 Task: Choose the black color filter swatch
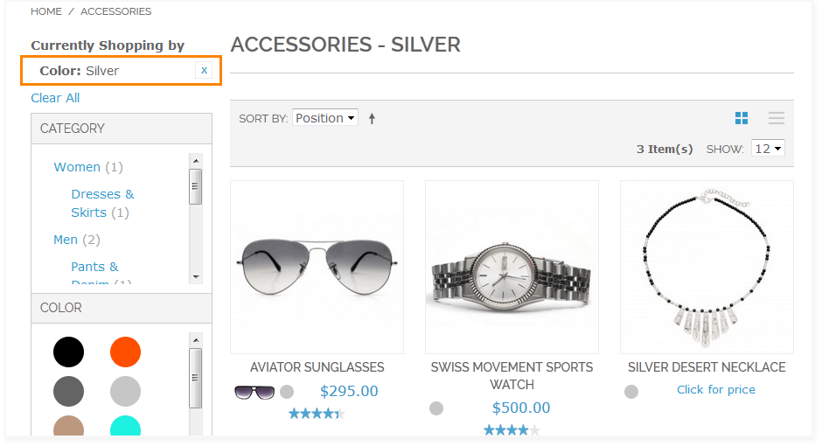point(69,352)
